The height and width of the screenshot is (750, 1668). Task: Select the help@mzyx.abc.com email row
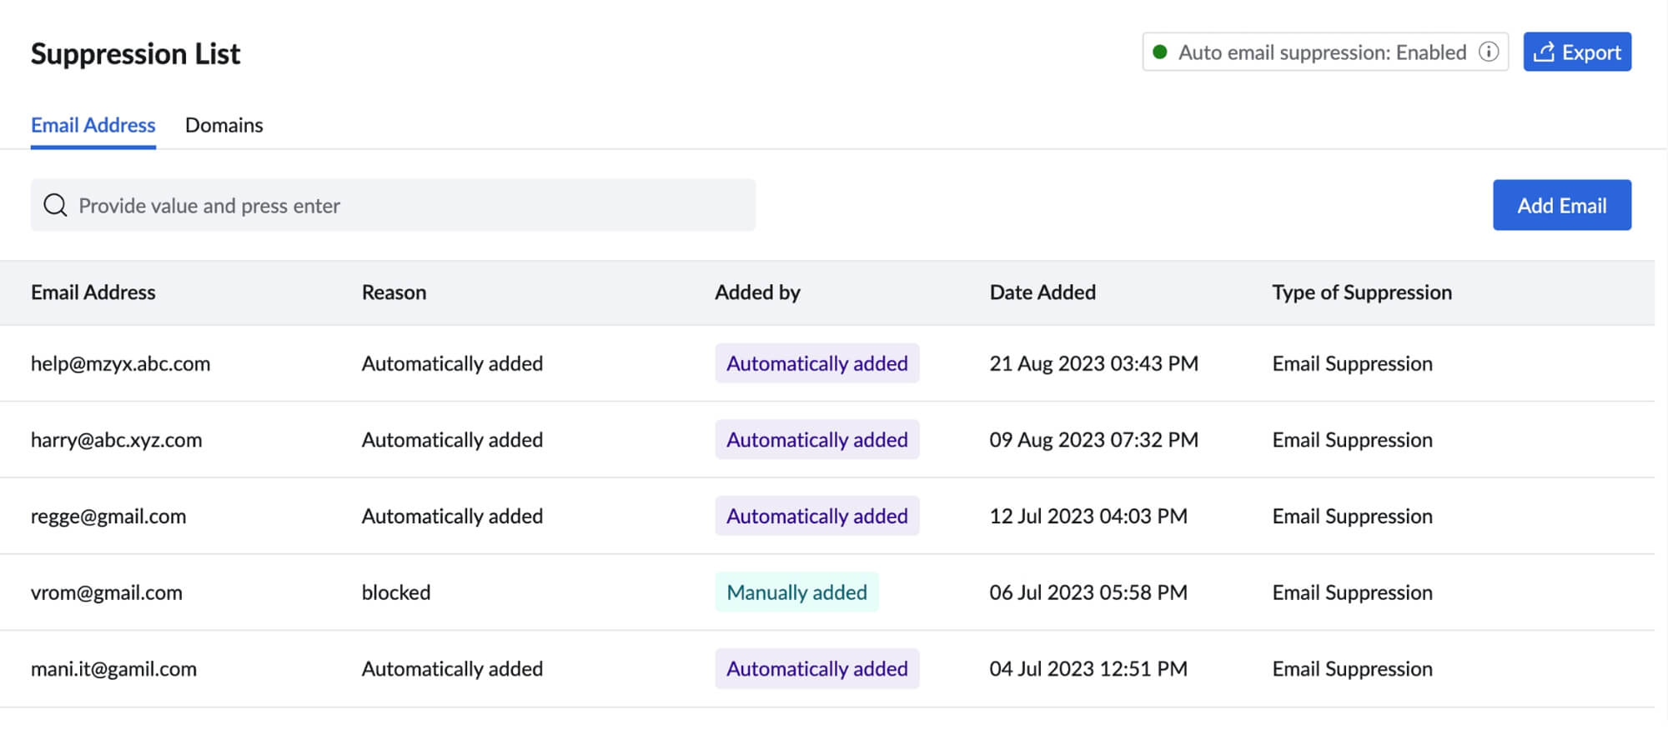120,363
